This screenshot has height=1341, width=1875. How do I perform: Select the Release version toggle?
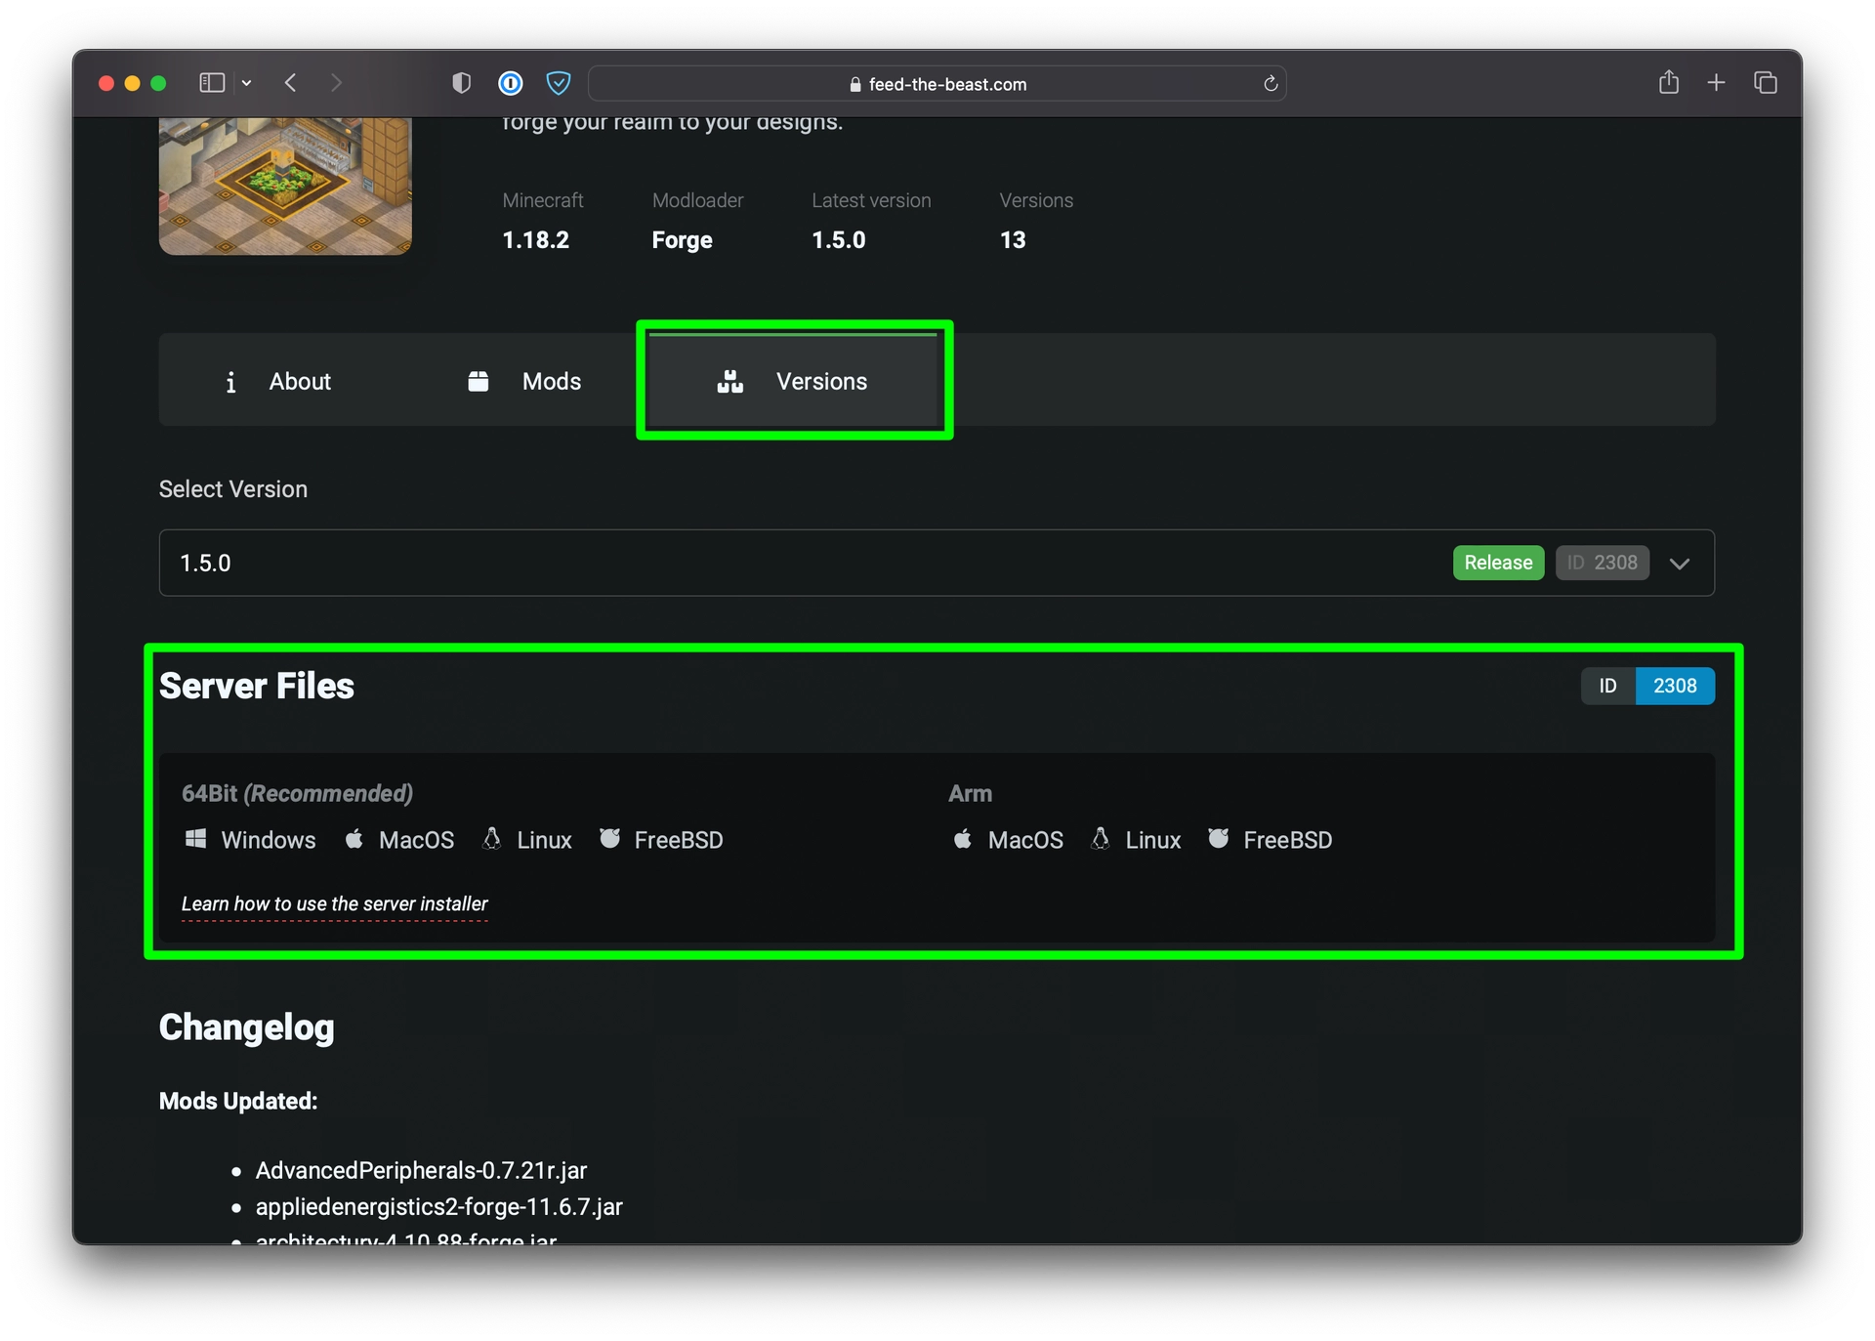tap(1498, 562)
